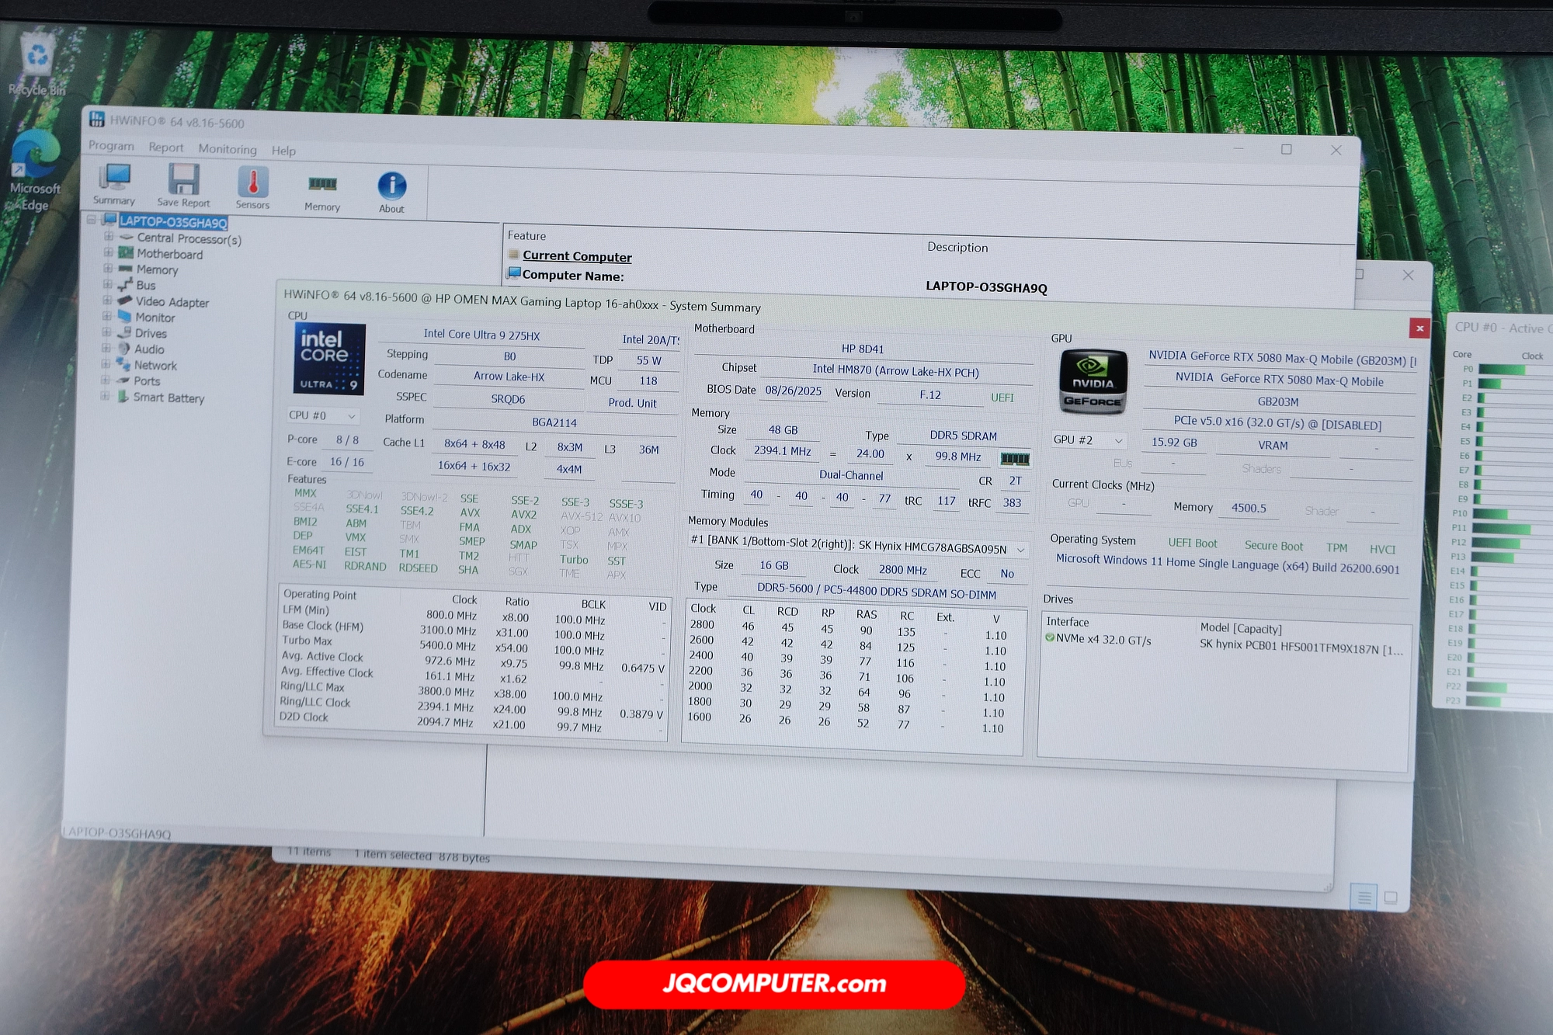Open the Report menu

[x=166, y=148]
